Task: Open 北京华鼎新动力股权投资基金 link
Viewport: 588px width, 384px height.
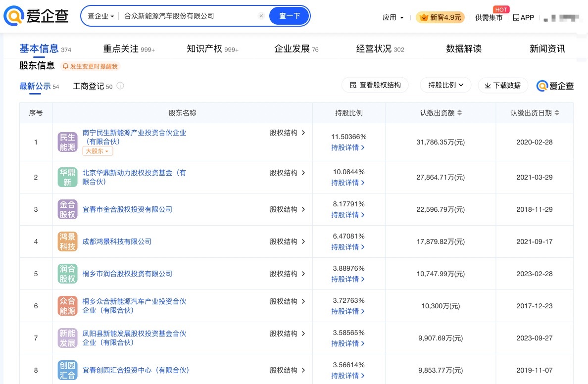Action: (x=134, y=177)
